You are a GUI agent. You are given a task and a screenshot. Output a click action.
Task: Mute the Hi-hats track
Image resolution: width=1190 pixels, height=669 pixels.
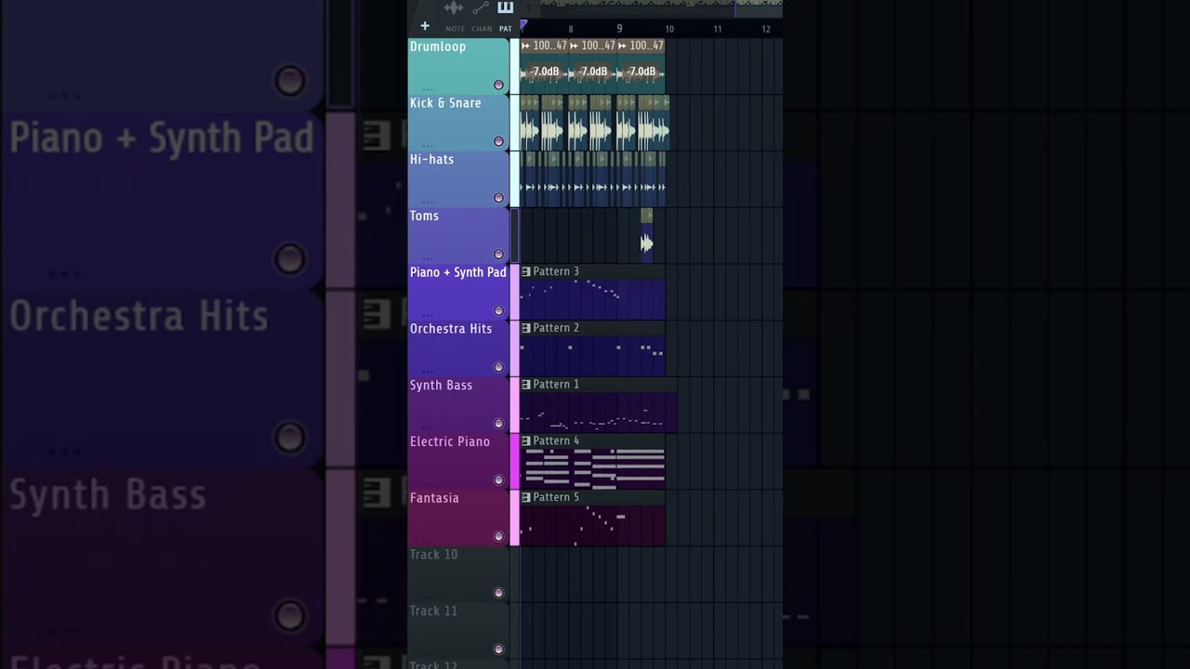point(498,198)
